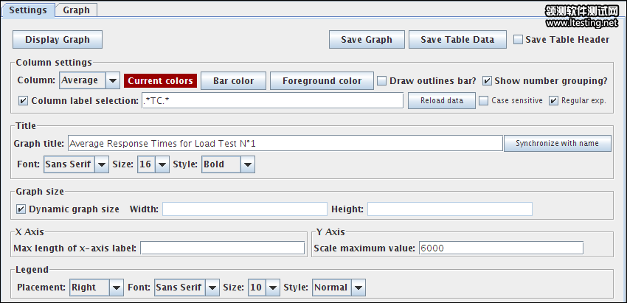Click Max length of x-axis label field
Screen dimensions: 627x303
click(222, 248)
